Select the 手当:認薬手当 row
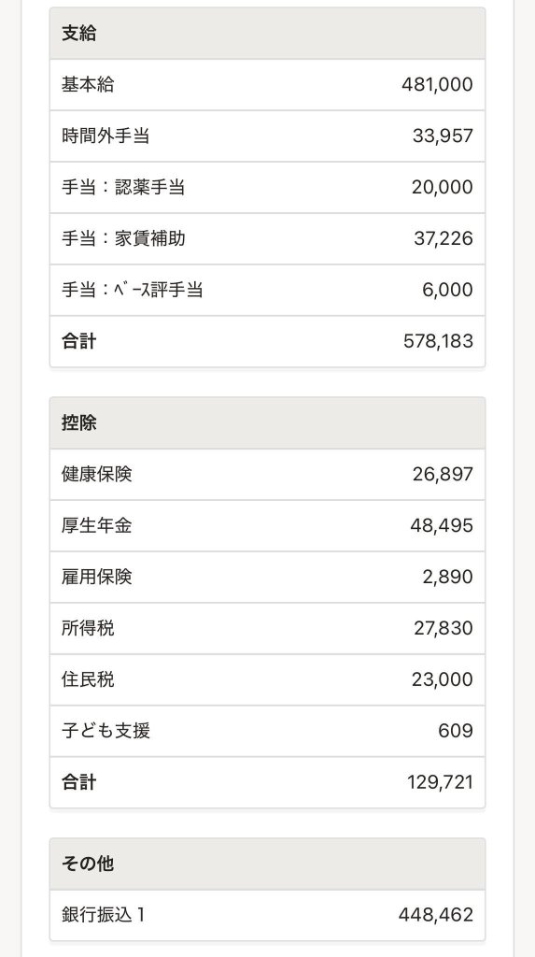The height and width of the screenshot is (957, 535). pos(267,187)
